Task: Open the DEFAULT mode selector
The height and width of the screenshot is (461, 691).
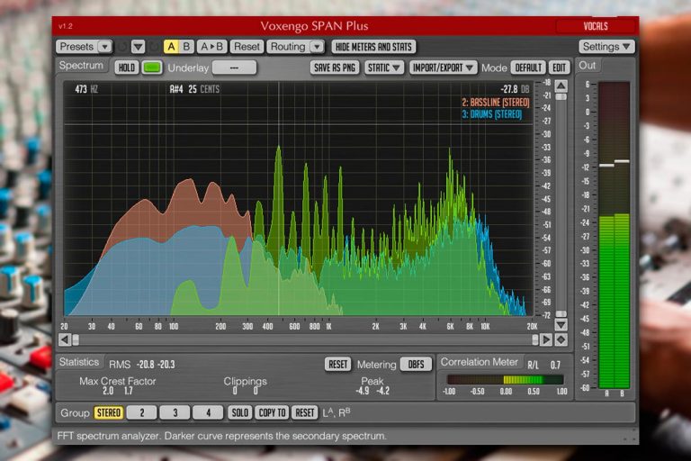Action: pos(528,68)
